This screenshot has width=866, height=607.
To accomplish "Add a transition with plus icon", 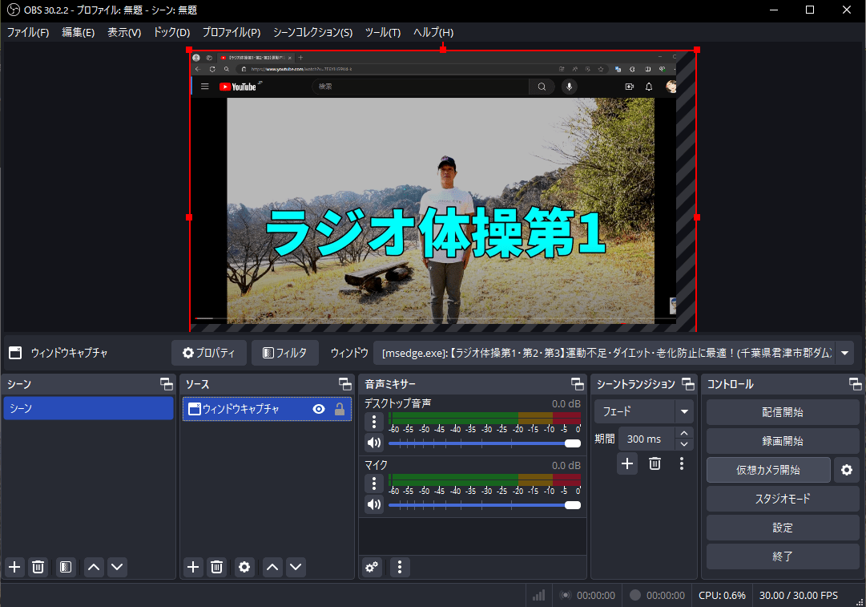I will [627, 463].
